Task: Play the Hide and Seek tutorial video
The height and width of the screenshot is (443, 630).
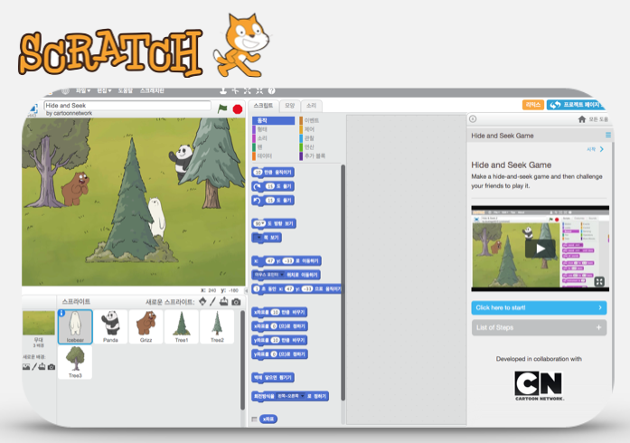Action: point(540,249)
